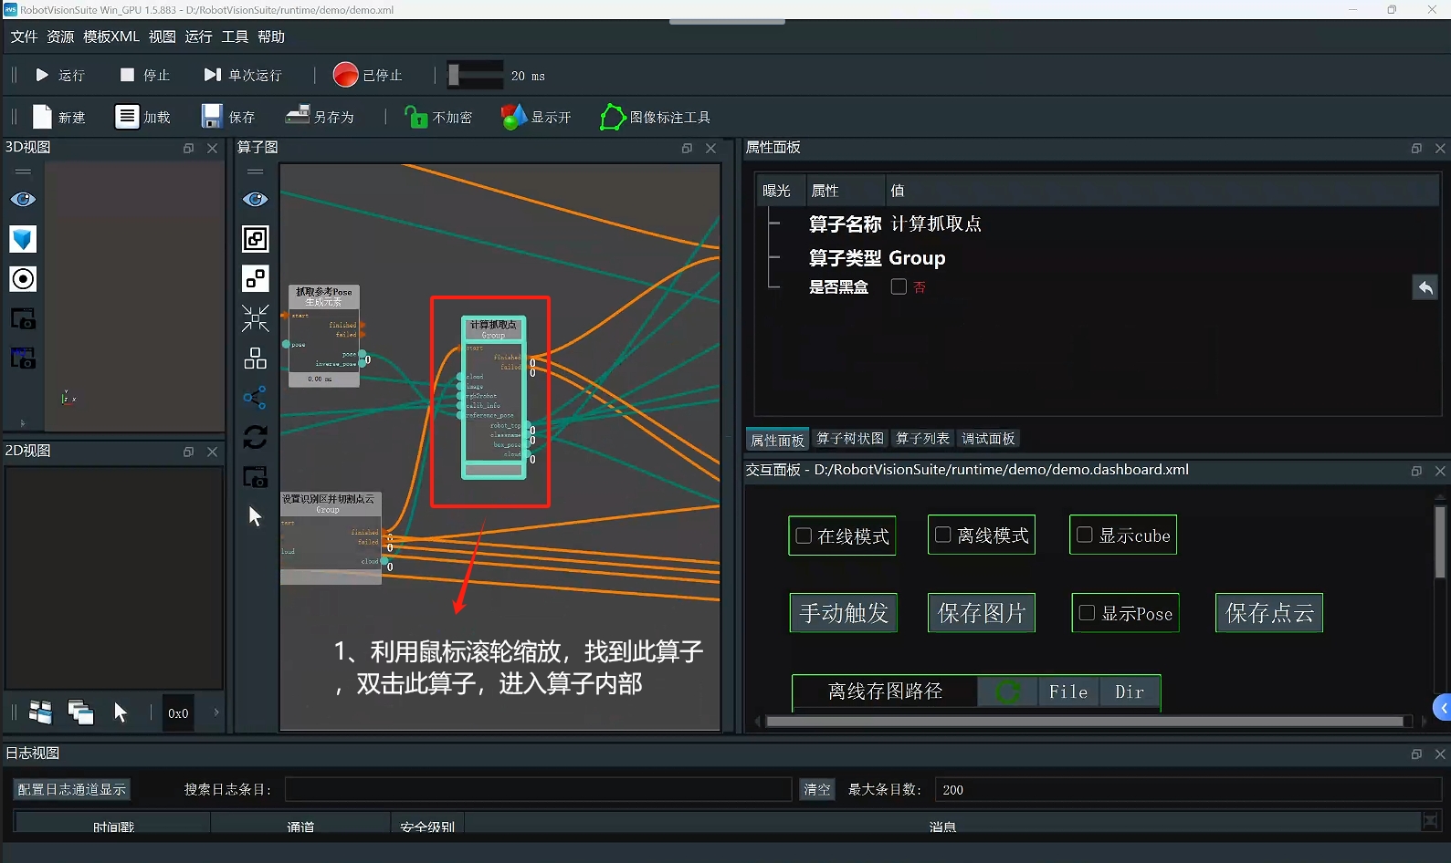The height and width of the screenshot is (863, 1451).
Task: Adjust the 20 ms interval slider
Action: click(x=475, y=75)
